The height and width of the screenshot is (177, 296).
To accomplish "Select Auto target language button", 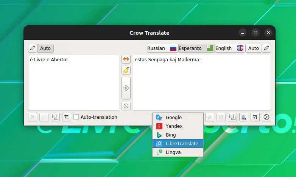I will pos(254,48).
